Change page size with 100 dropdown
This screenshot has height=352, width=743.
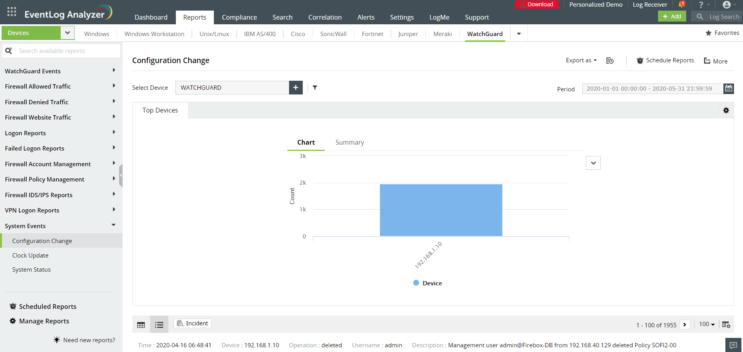pos(707,324)
